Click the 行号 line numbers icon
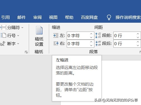Image resolution: width=141 pixels, height=105 pixels. coord(3,35)
